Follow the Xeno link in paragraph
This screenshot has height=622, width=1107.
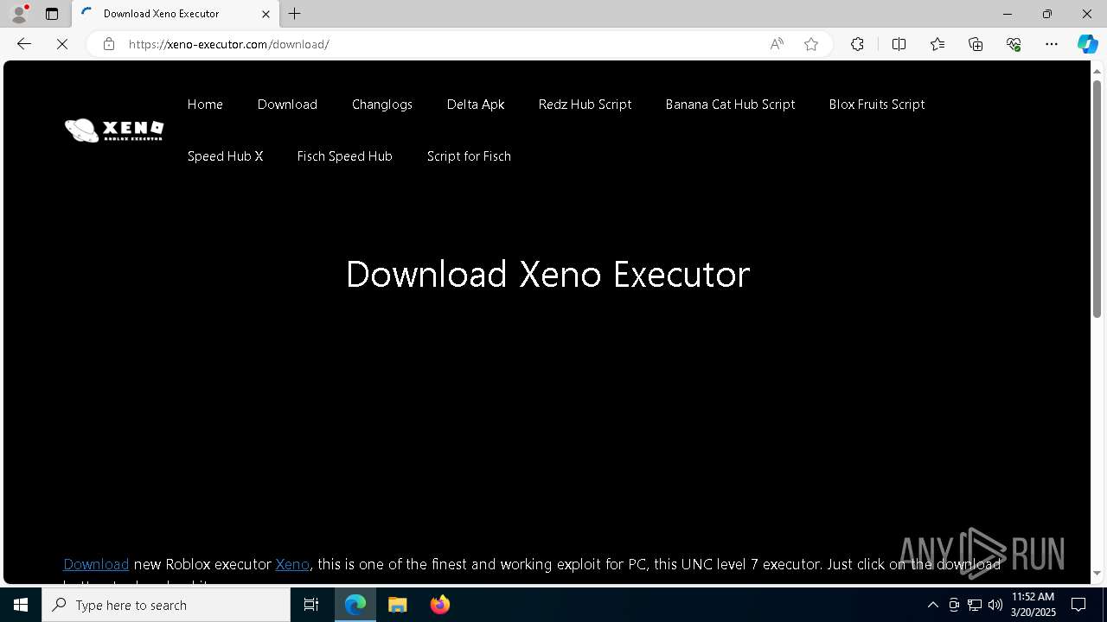(x=292, y=564)
